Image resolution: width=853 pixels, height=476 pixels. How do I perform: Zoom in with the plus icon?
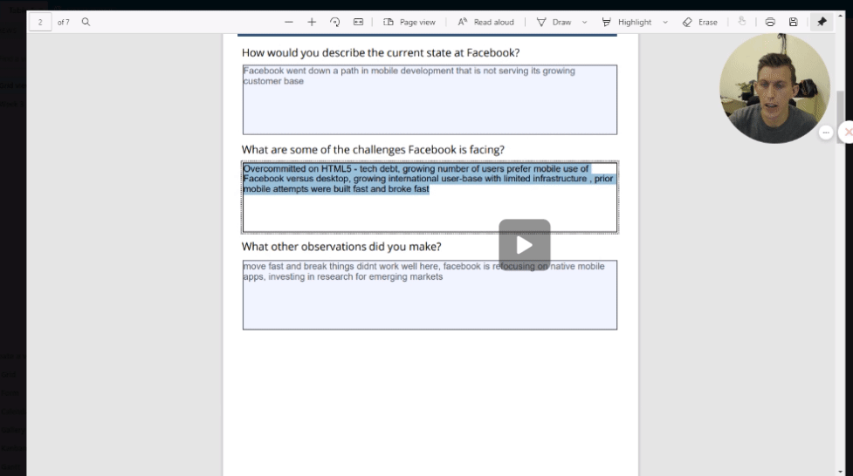click(x=312, y=23)
